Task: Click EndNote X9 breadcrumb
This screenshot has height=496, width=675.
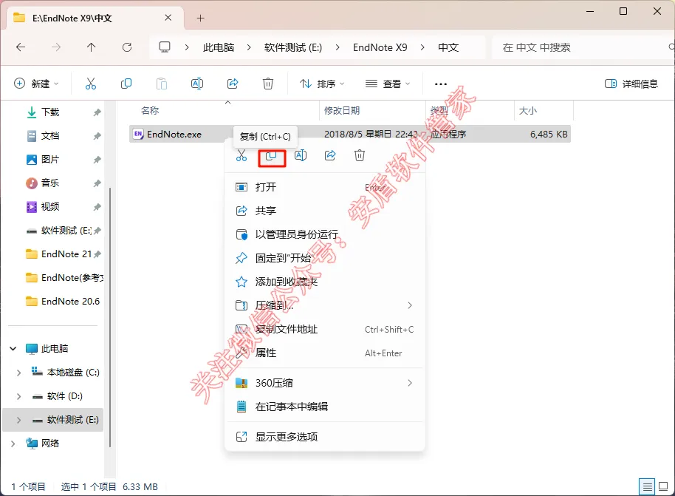Action: pyautogui.click(x=380, y=47)
